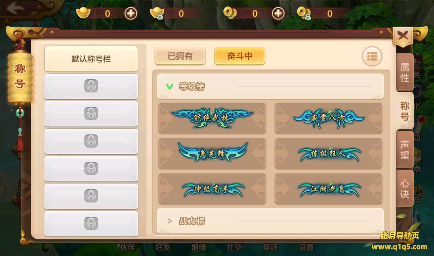Click the back arrow icon

click(16, 9)
